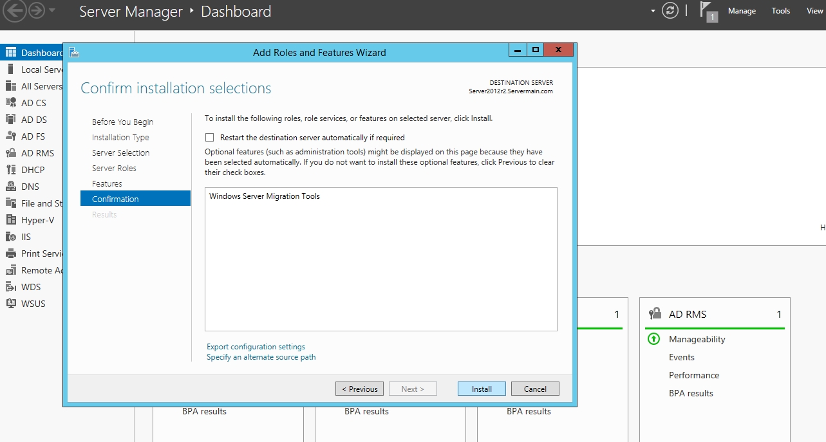Select the Local Server icon
The width and height of the screenshot is (826, 442).
pyautogui.click(x=11, y=69)
